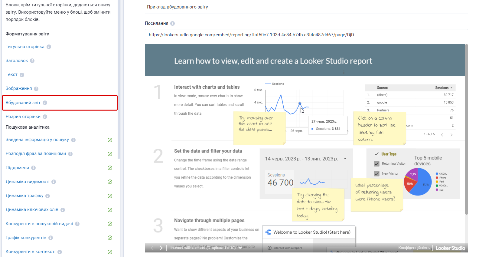The width and height of the screenshot is (479, 257).
Task: Click the google source row
Action: pyautogui.click(x=410, y=102)
